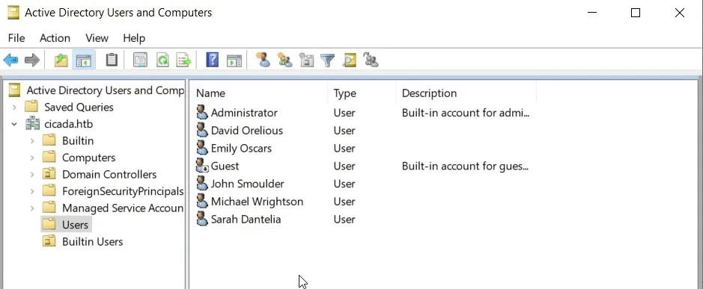Click the blue Back arrow in toolbar

pos(10,60)
